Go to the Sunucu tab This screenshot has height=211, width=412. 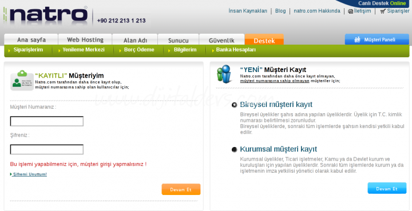178,39
